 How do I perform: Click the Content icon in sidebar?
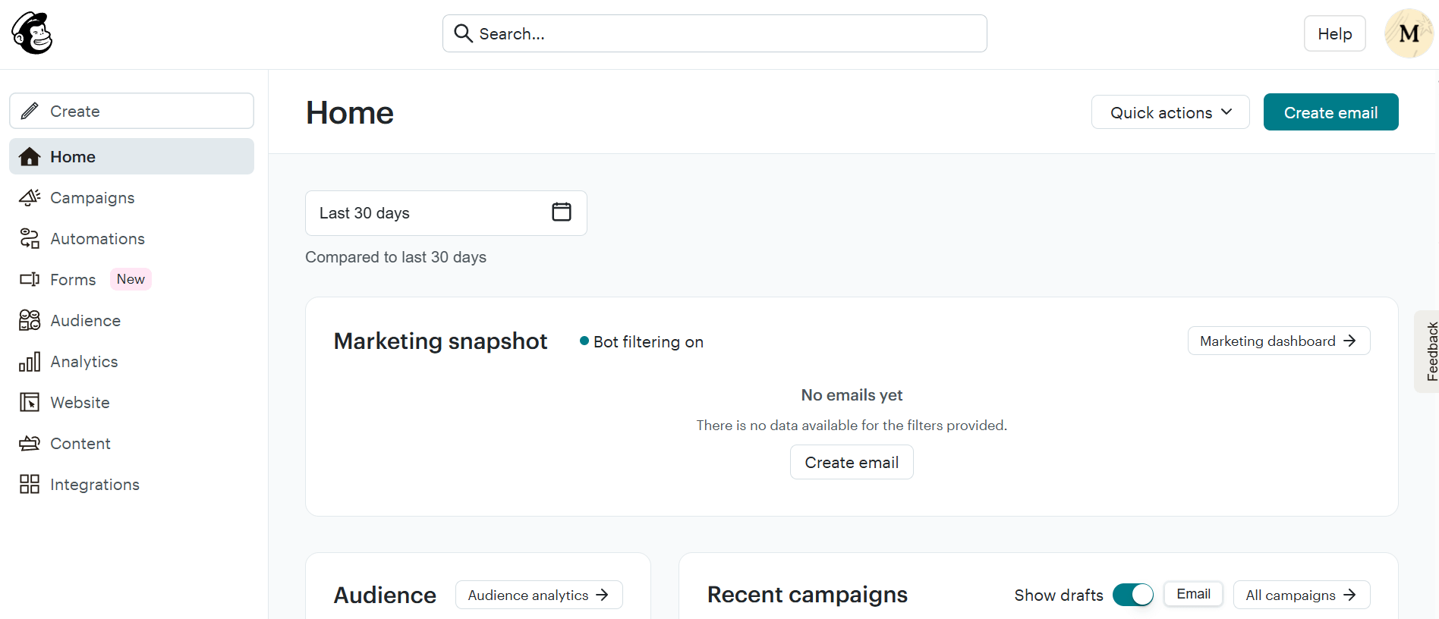click(x=29, y=443)
